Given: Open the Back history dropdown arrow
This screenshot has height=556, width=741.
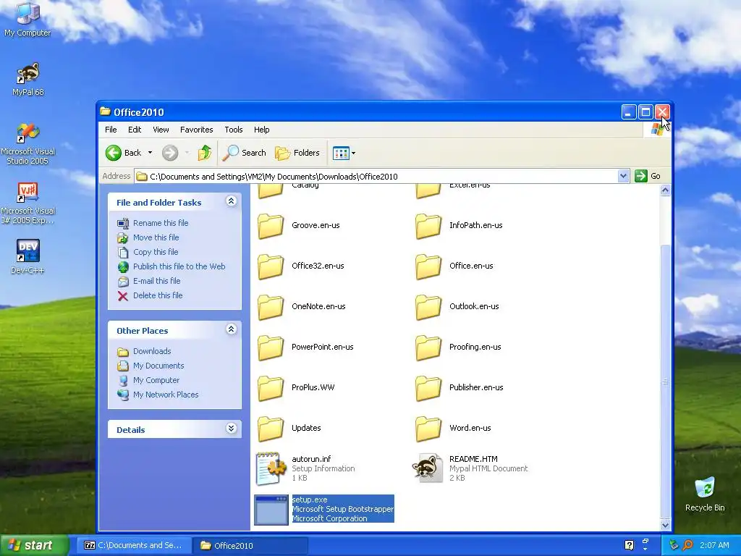Looking at the screenshot, I should [x=150, y=153].
